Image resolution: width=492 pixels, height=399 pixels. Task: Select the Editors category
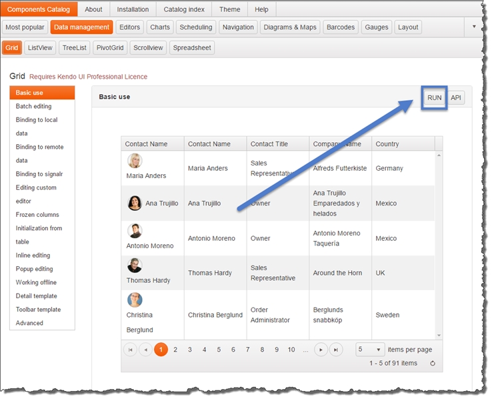129,27
